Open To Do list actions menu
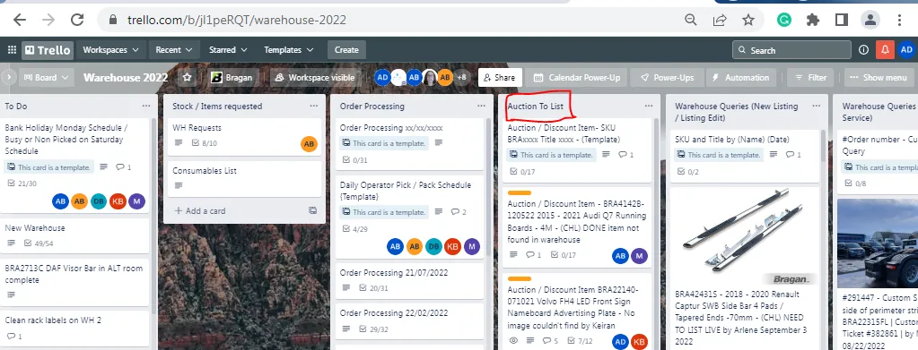918x350 pixels. point(146,106)
